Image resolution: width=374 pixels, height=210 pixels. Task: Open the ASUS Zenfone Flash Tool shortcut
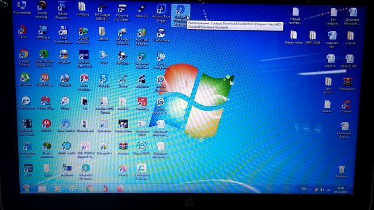84,58
